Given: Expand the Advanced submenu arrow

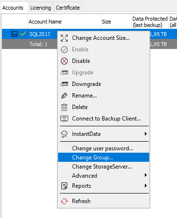Looking at the screenshot, I should tap(145, 175).
